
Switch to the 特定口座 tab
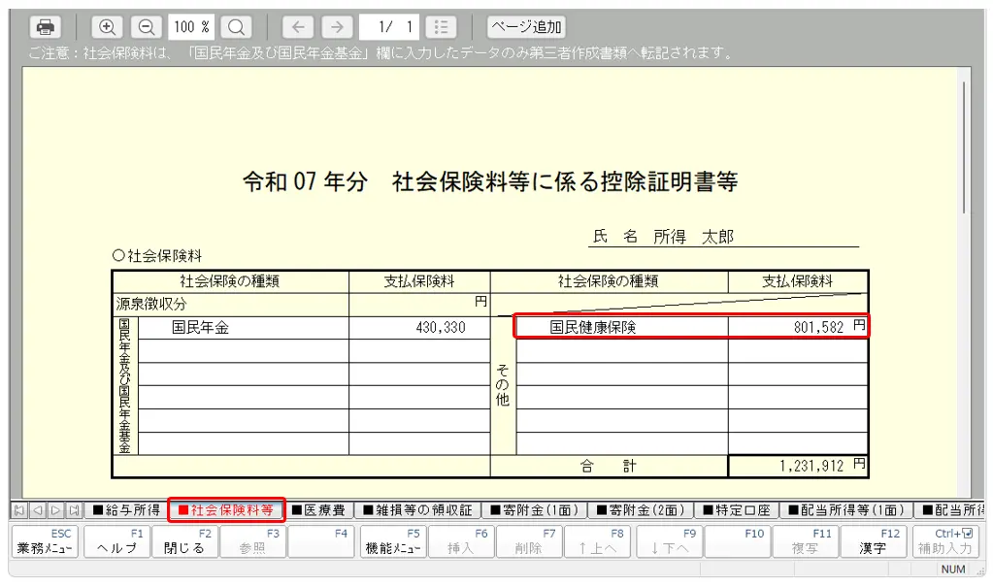[736, 510]
